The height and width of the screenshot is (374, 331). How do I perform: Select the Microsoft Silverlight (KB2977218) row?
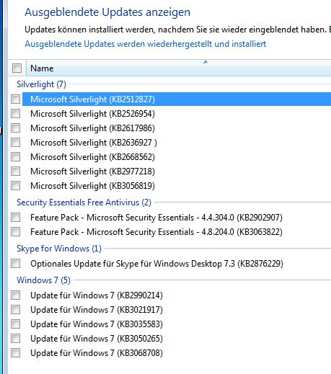tap(177, 172)
